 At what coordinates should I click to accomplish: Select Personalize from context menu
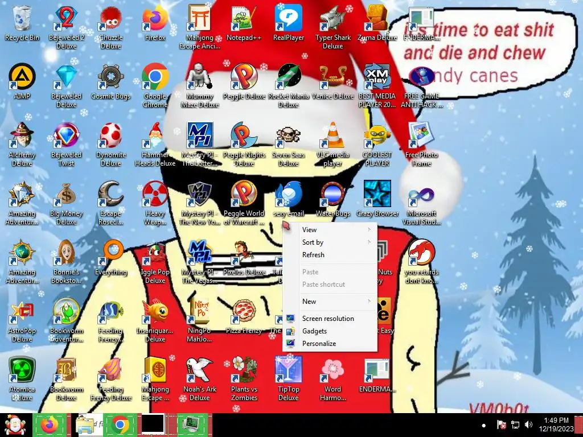pyautogui.click(x=330, y=344)
